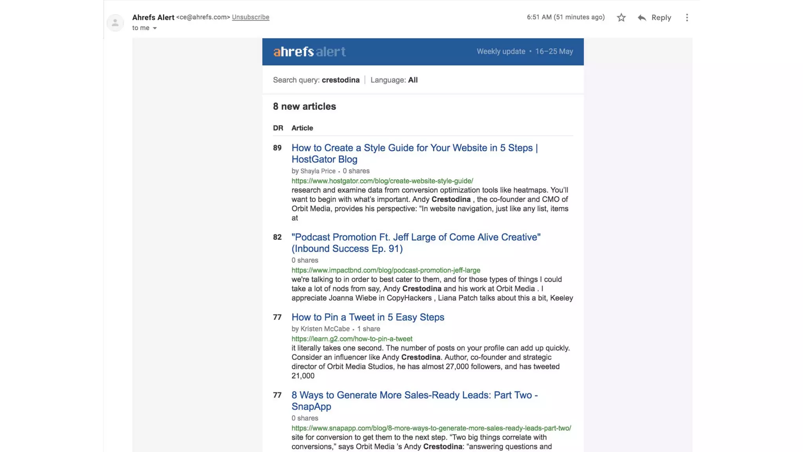Image resolution: width=803 pixels, height=452 pixels.
Task: Open the hostgator.com green URL link
Action: click(382, 181)
